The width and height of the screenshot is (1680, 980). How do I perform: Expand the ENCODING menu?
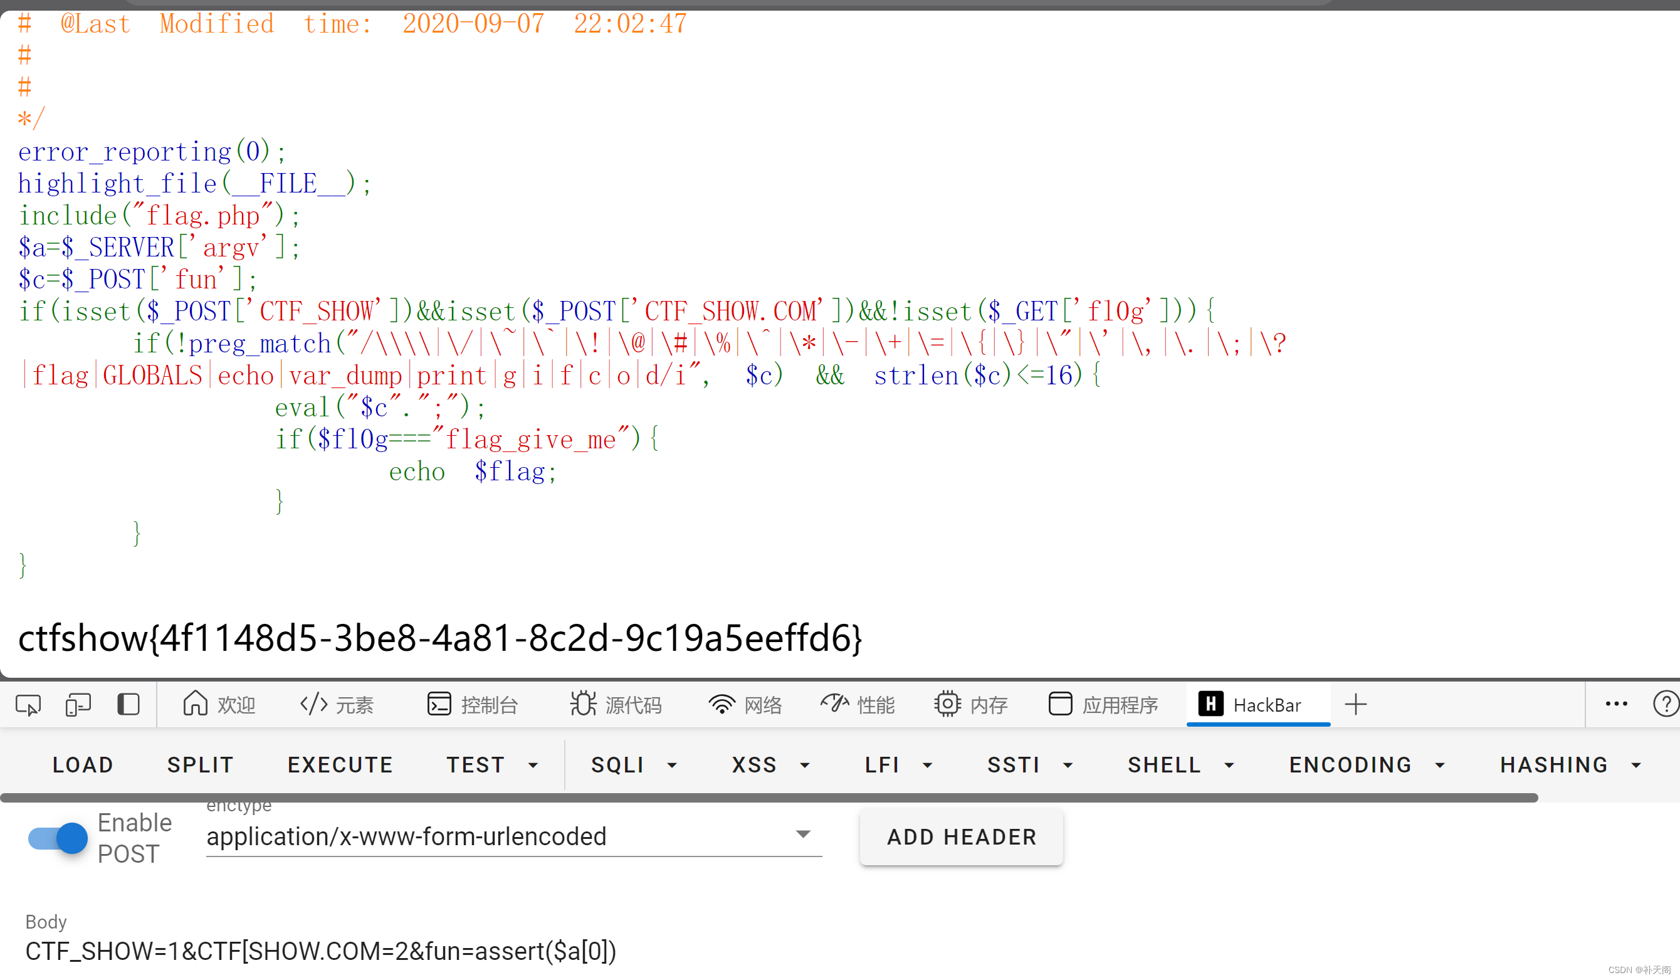tap(1365, 765)
